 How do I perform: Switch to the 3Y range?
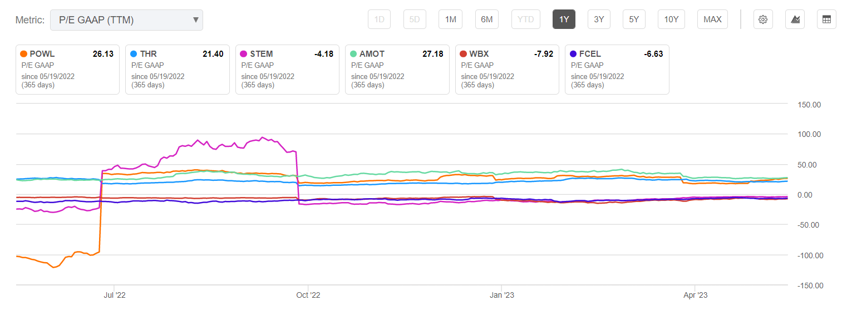(x=599, y=19)
